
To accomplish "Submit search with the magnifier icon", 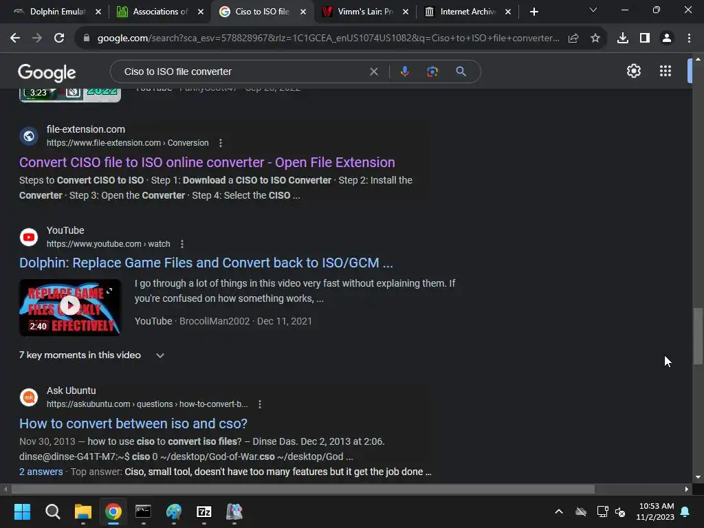I will (x=461, y=71).
